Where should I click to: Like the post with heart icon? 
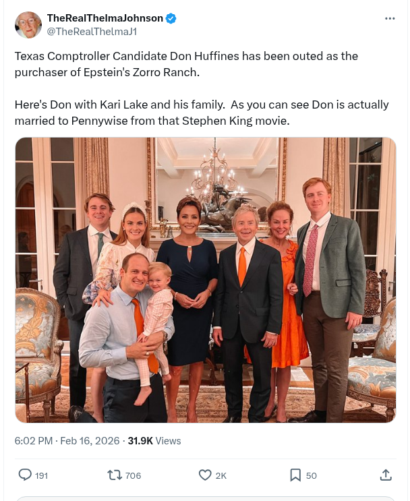click(206, 475)
